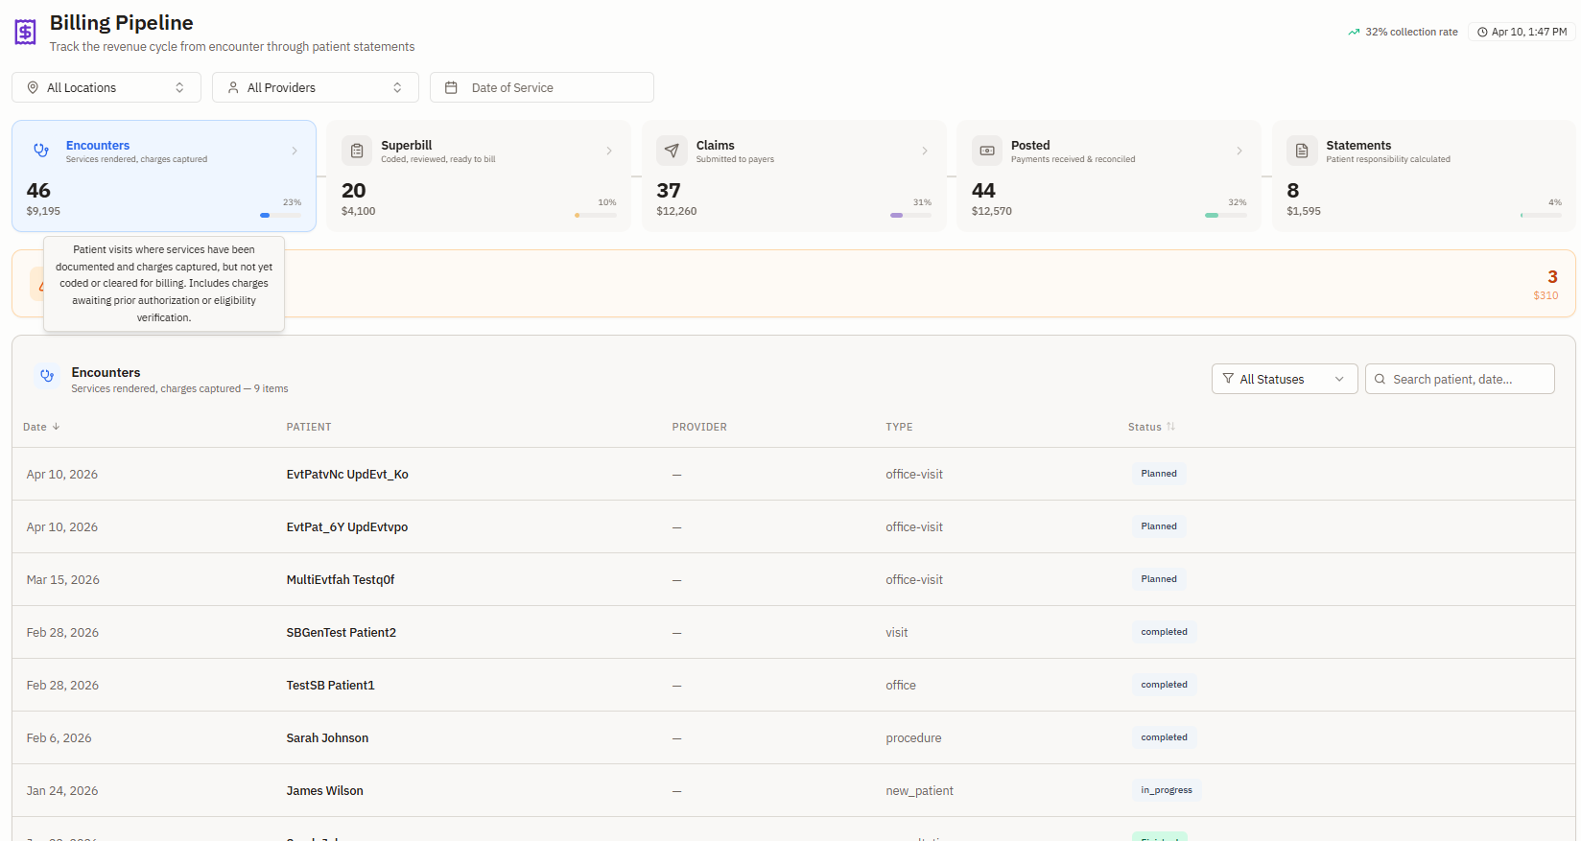Click the stethoscope icon on Encounters card
1581x841 pixels.
(x=41, y=151)
